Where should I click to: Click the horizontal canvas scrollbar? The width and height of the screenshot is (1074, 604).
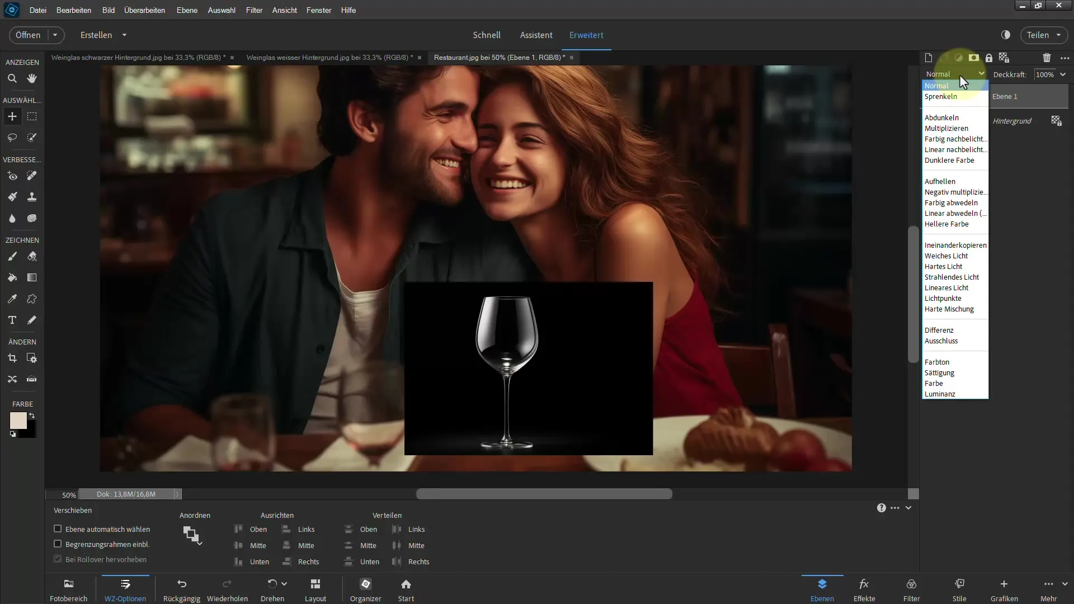(x=544, y=494)
